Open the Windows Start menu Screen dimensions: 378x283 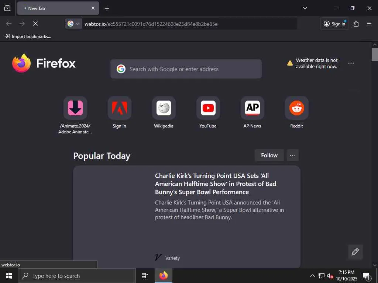click(x=9, y=276)
